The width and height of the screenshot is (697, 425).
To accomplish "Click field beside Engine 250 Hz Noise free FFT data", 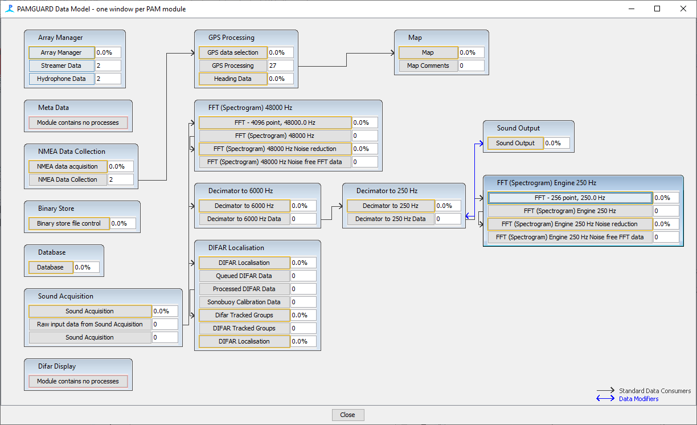I will click(x=666, y=237).
